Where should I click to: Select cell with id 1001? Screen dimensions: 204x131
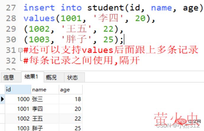tap(18, 109)
